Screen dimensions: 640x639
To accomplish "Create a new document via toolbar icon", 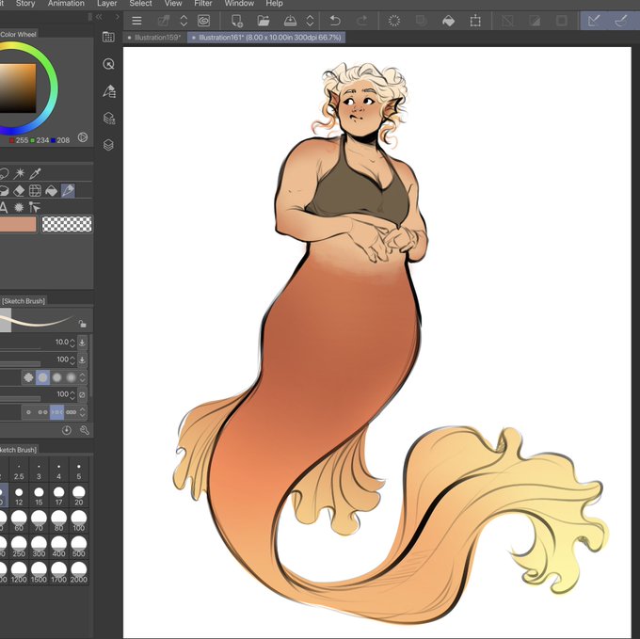I will (x=237, y=21).
